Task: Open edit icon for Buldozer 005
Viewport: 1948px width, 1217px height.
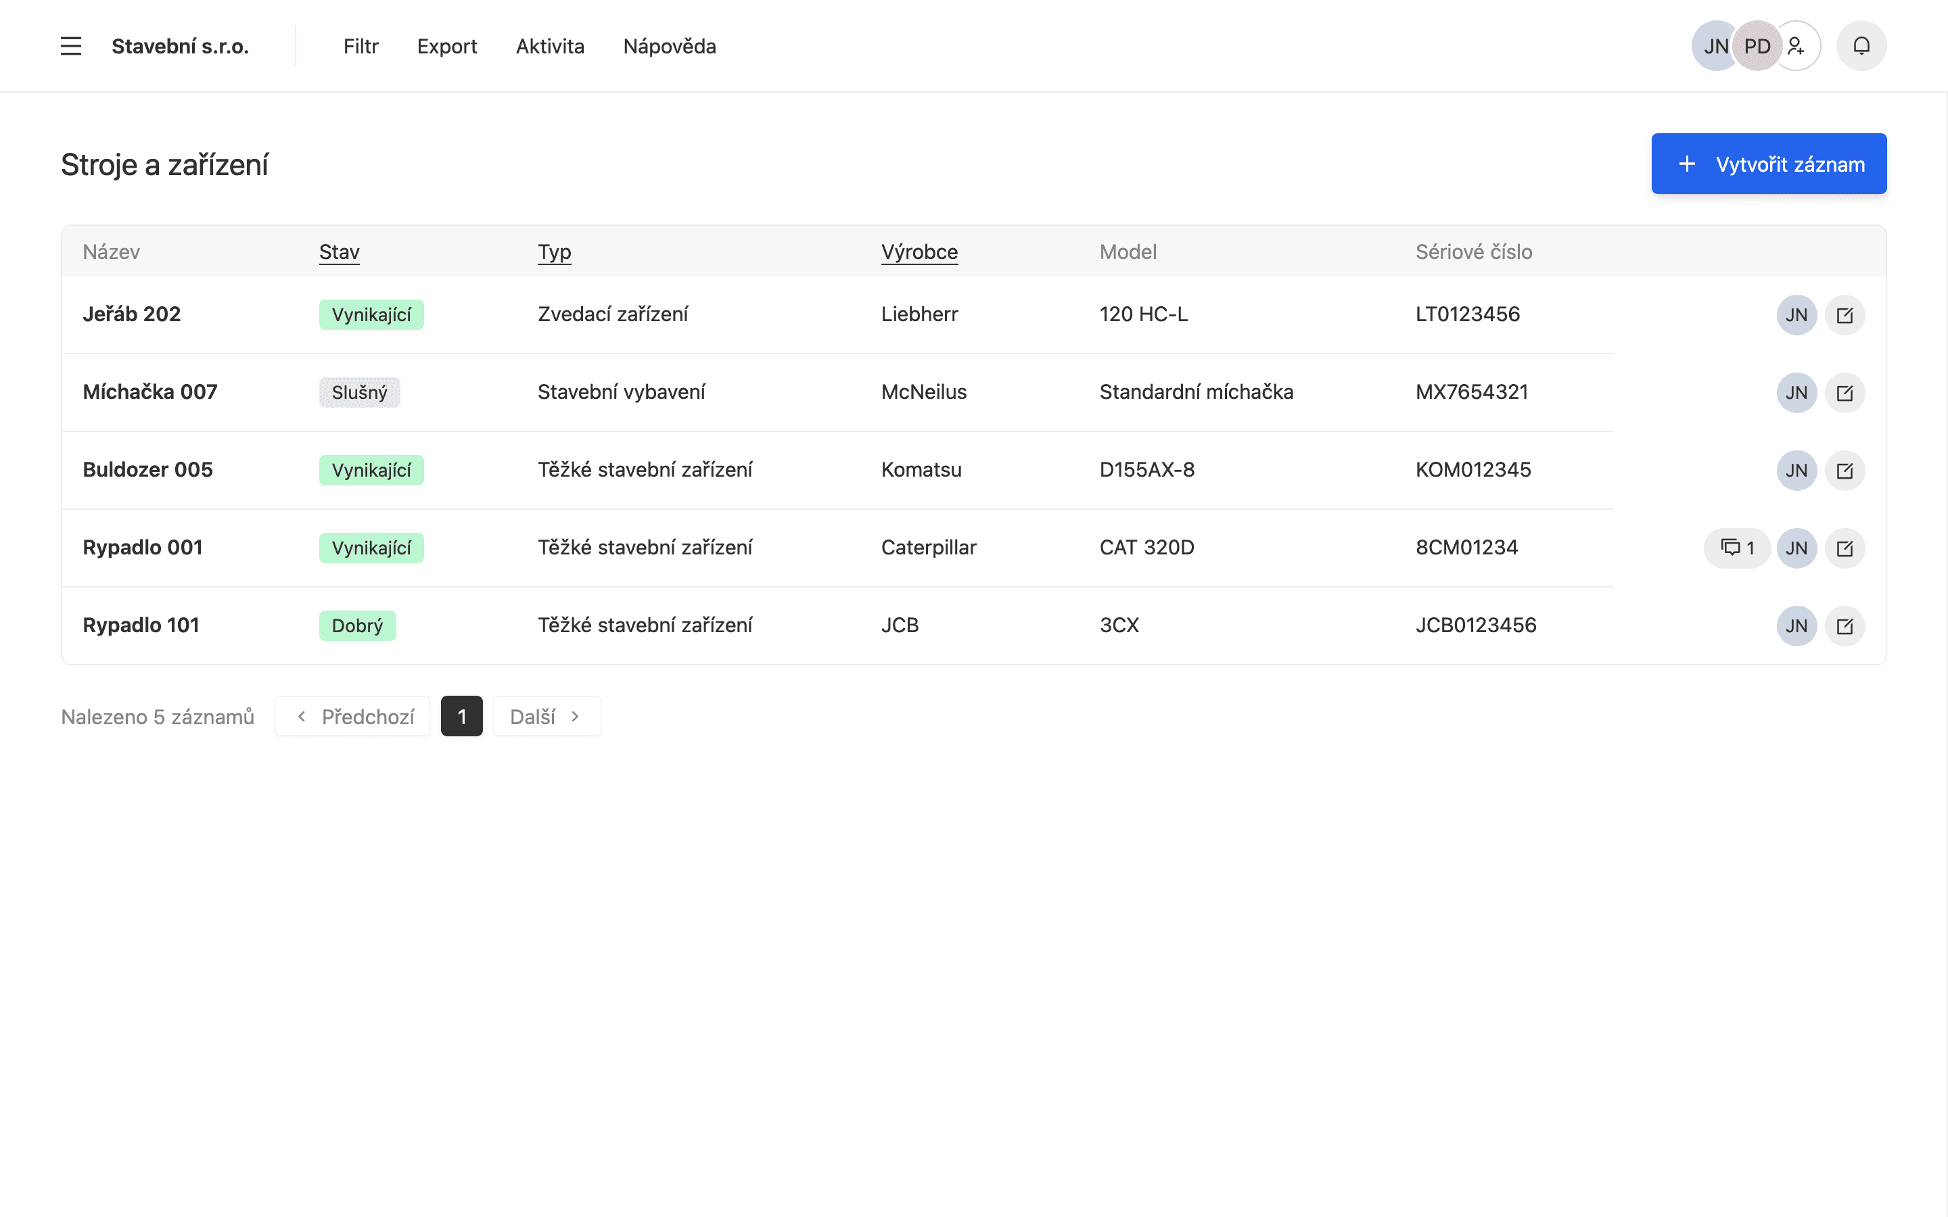Action: click(x=1844, y=470)
